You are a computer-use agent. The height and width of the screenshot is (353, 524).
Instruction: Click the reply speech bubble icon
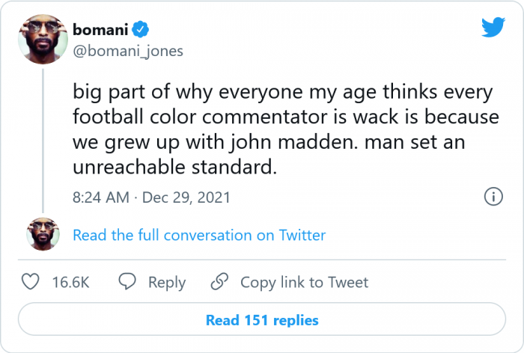coord(128,282)
